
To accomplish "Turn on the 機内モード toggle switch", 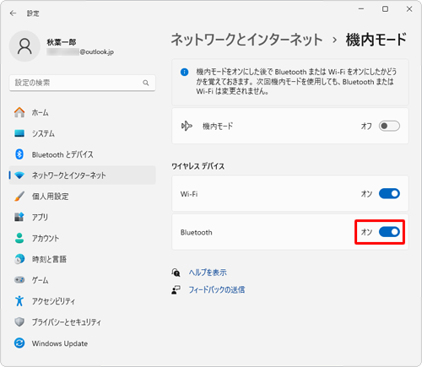I will point(389,126).
